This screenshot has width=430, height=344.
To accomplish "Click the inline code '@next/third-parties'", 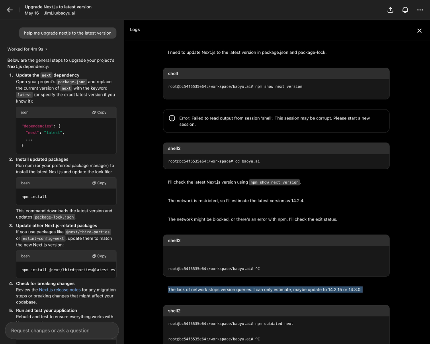I will 88,232.
